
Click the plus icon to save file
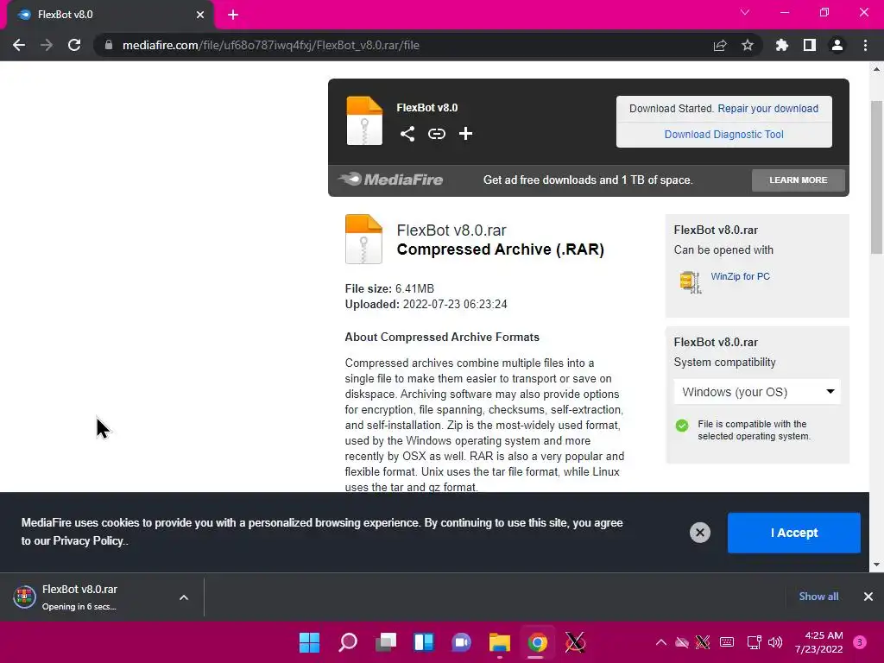(465, 134)
